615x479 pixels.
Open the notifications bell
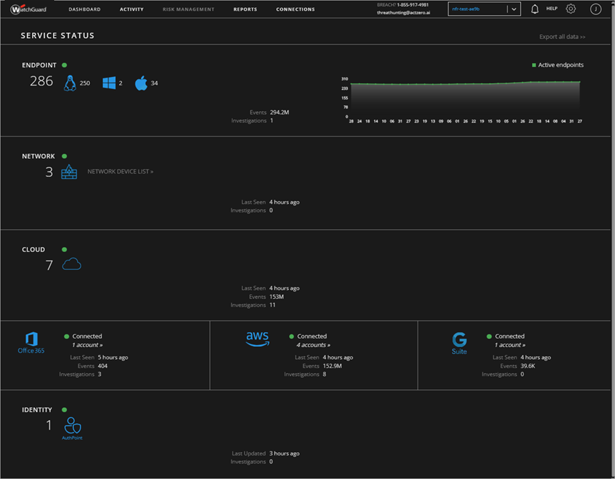[x=535, y=9]
